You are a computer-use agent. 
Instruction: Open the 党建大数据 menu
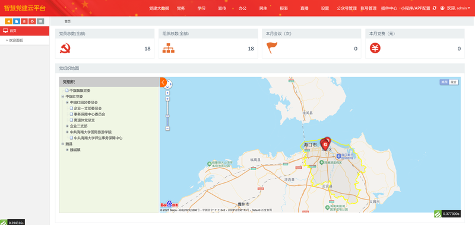point(159,8)
